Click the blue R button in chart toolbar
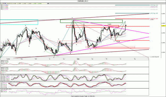This screenshot has width=166, height=97. pyautogui.click(x=5, y=3)
